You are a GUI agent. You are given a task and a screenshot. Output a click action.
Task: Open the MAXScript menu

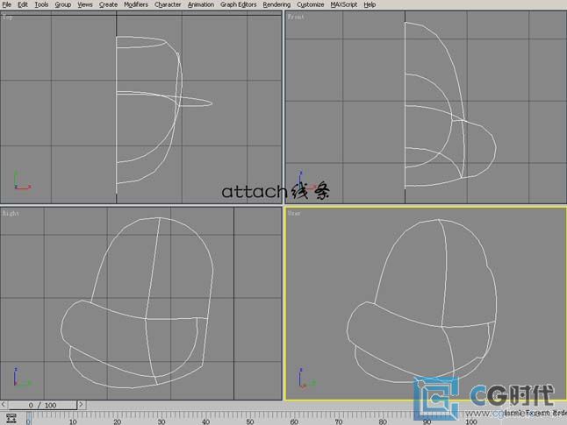point(343,4)
